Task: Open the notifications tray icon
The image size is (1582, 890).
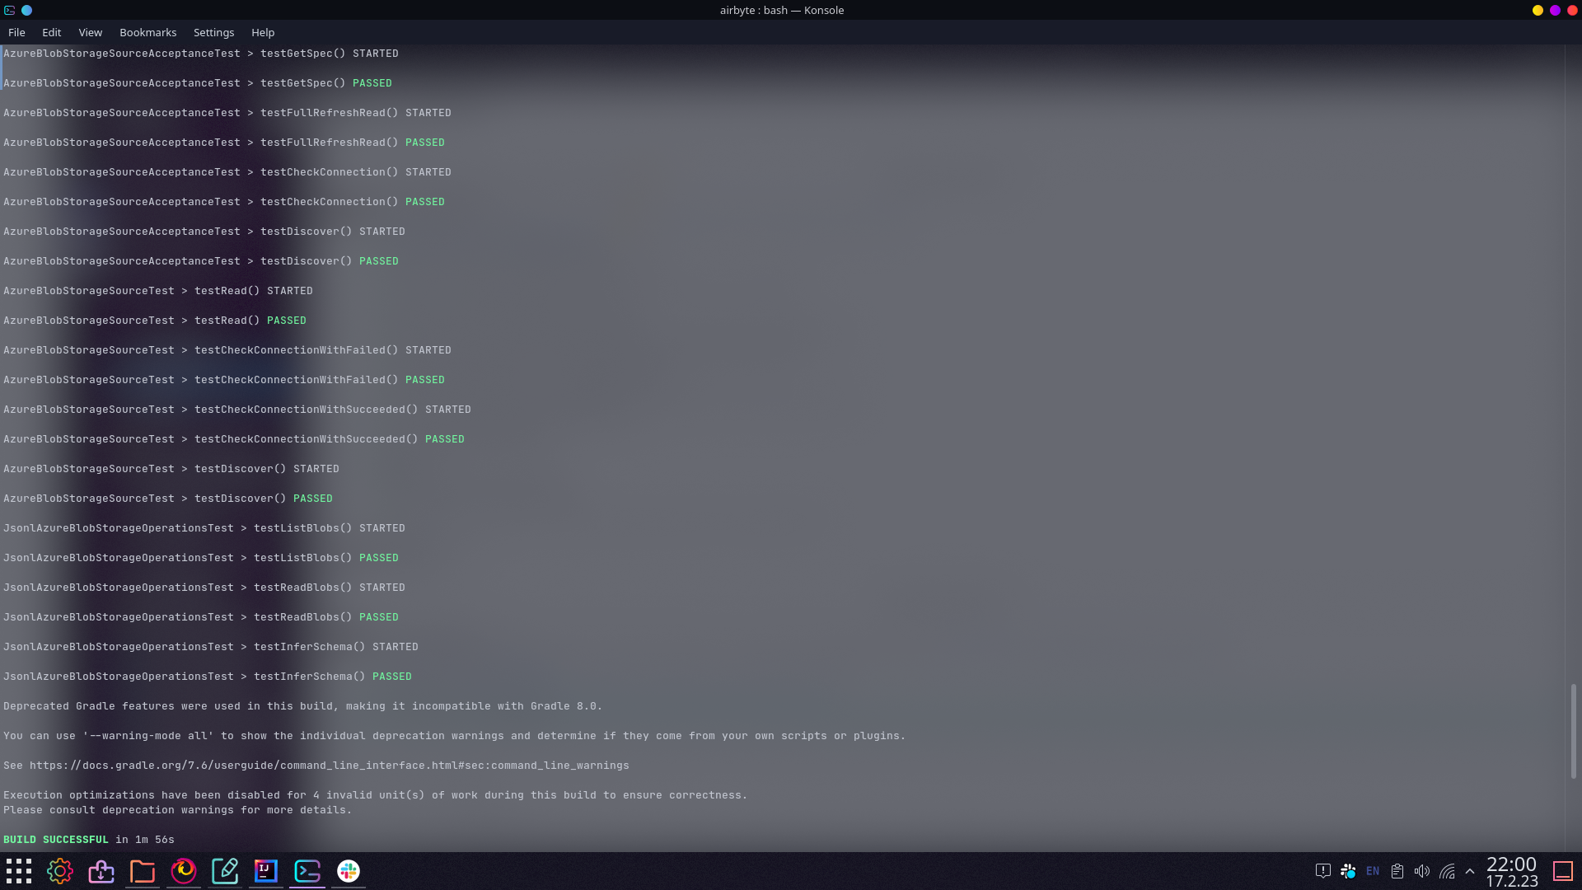Action: point(1322,871)
